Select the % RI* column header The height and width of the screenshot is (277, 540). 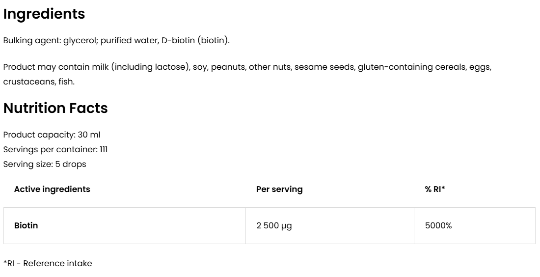[435, 189]
